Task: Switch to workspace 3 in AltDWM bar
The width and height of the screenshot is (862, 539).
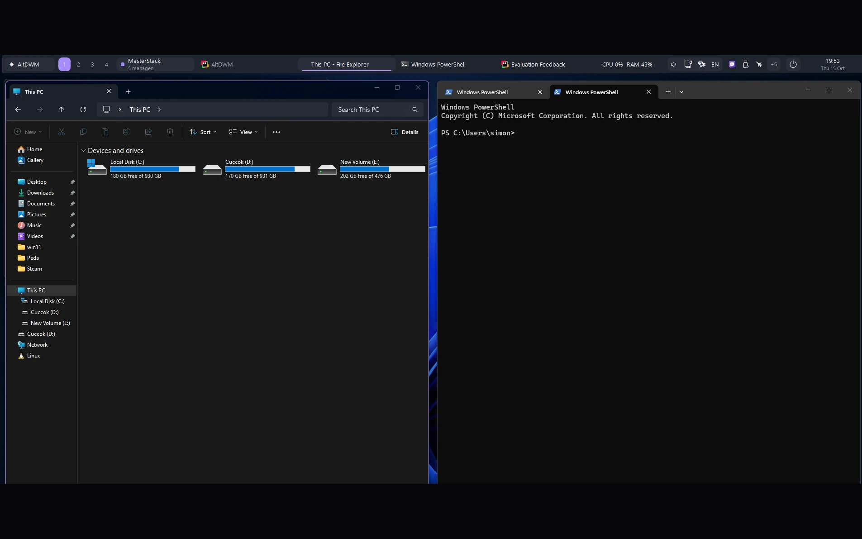Action: click(92, 64)
